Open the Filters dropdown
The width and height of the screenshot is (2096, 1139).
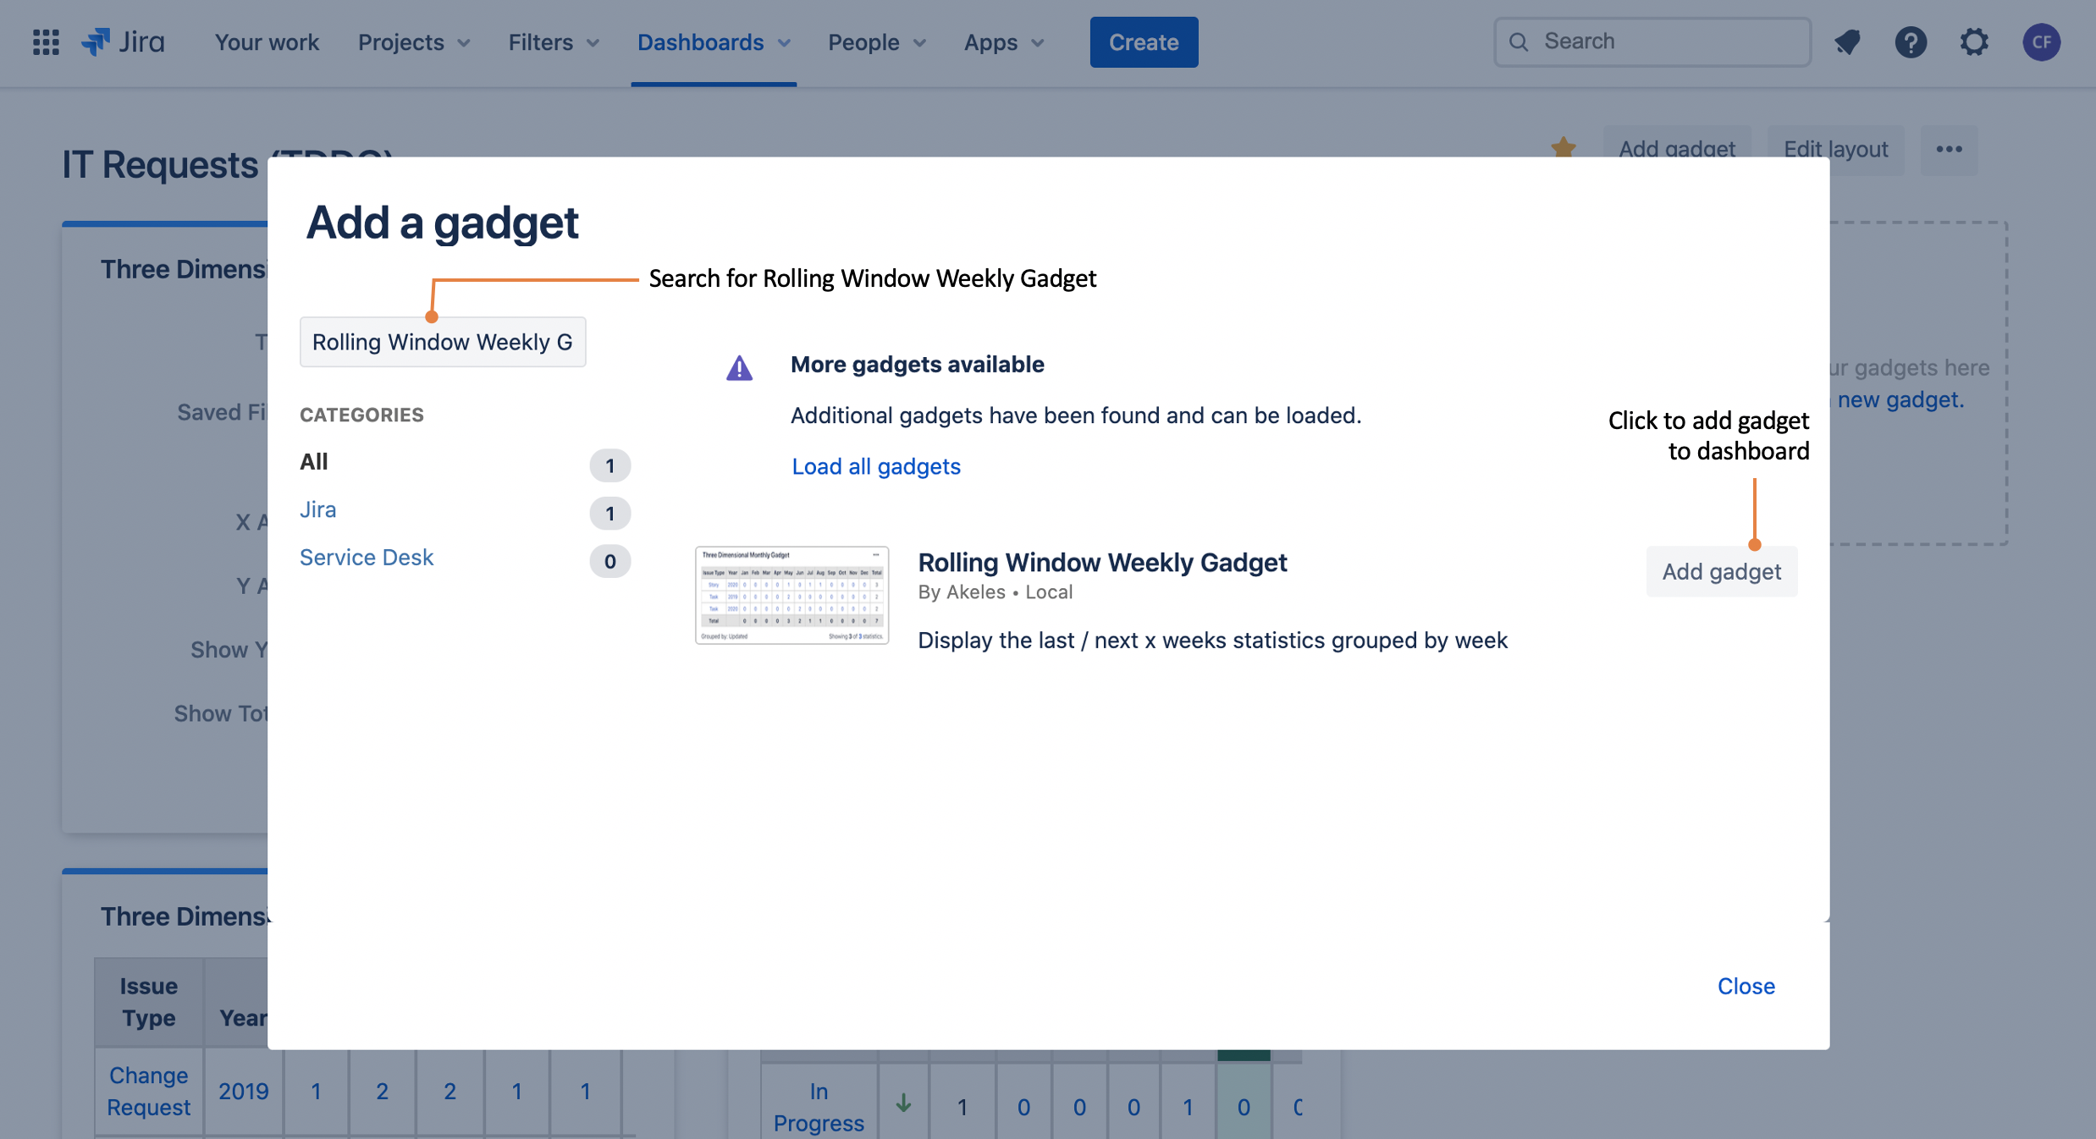(553, 41)
